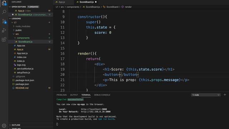Click the terminal prompt cursor
Screen dimensions: 229x129
pos(57,124)
